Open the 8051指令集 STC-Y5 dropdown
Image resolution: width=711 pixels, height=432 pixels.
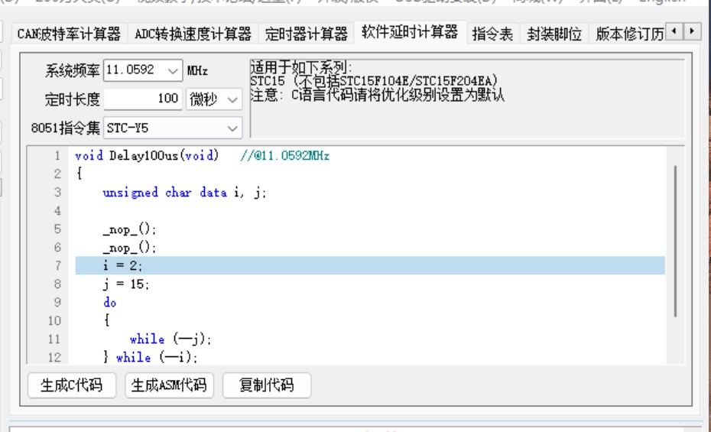click(x=173, y=128)
